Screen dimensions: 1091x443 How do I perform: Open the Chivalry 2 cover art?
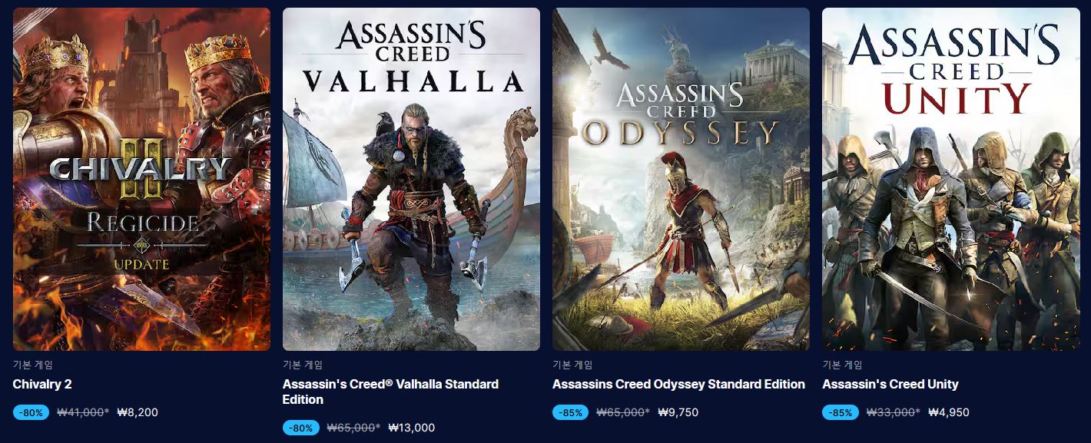click(x=141, y=179)
